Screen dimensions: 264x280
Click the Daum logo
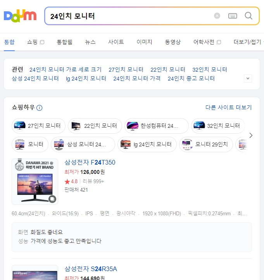(20, 16)
